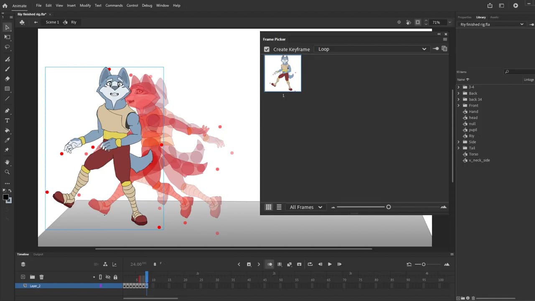
Task: Select the Classic Brush tool
Action: (x=7, y=69)
